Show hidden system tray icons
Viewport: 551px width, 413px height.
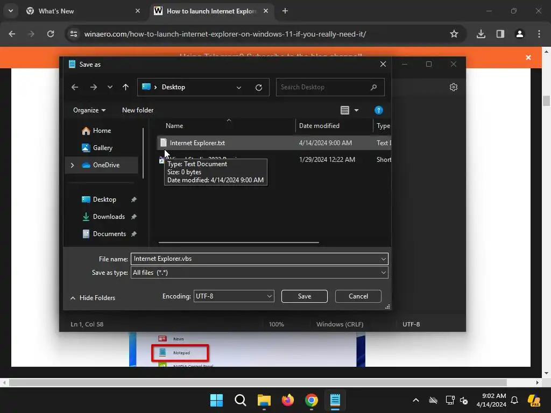(416, 400)
